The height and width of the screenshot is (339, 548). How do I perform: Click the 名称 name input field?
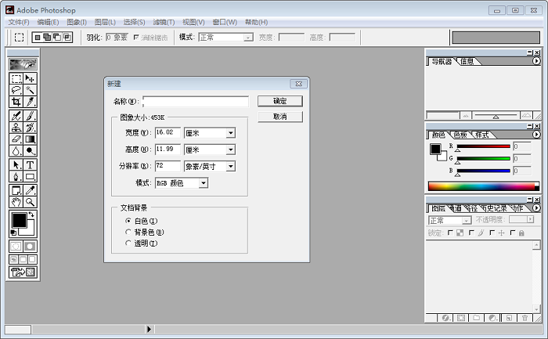(x=195, y=101)
